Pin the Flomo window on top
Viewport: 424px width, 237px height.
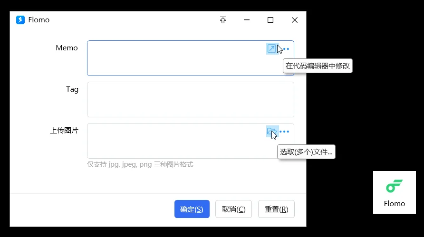pos(223,20)
